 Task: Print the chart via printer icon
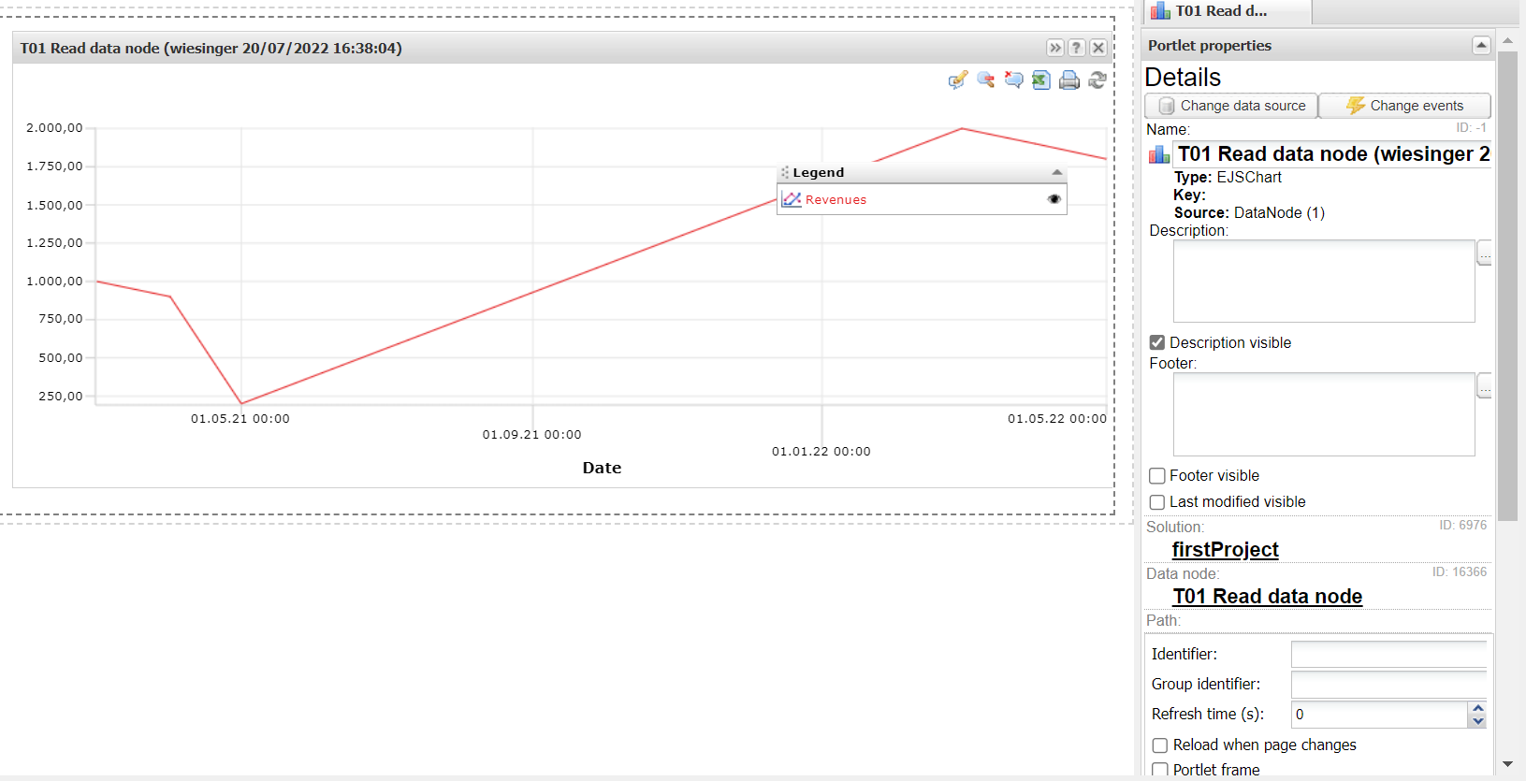[1069, 80]
